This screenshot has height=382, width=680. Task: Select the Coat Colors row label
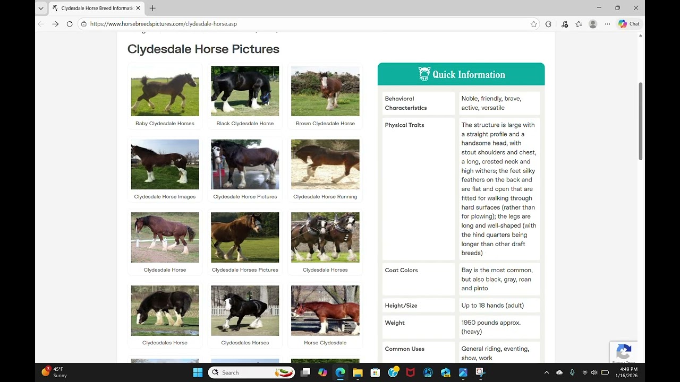click(x=401, y=270)
